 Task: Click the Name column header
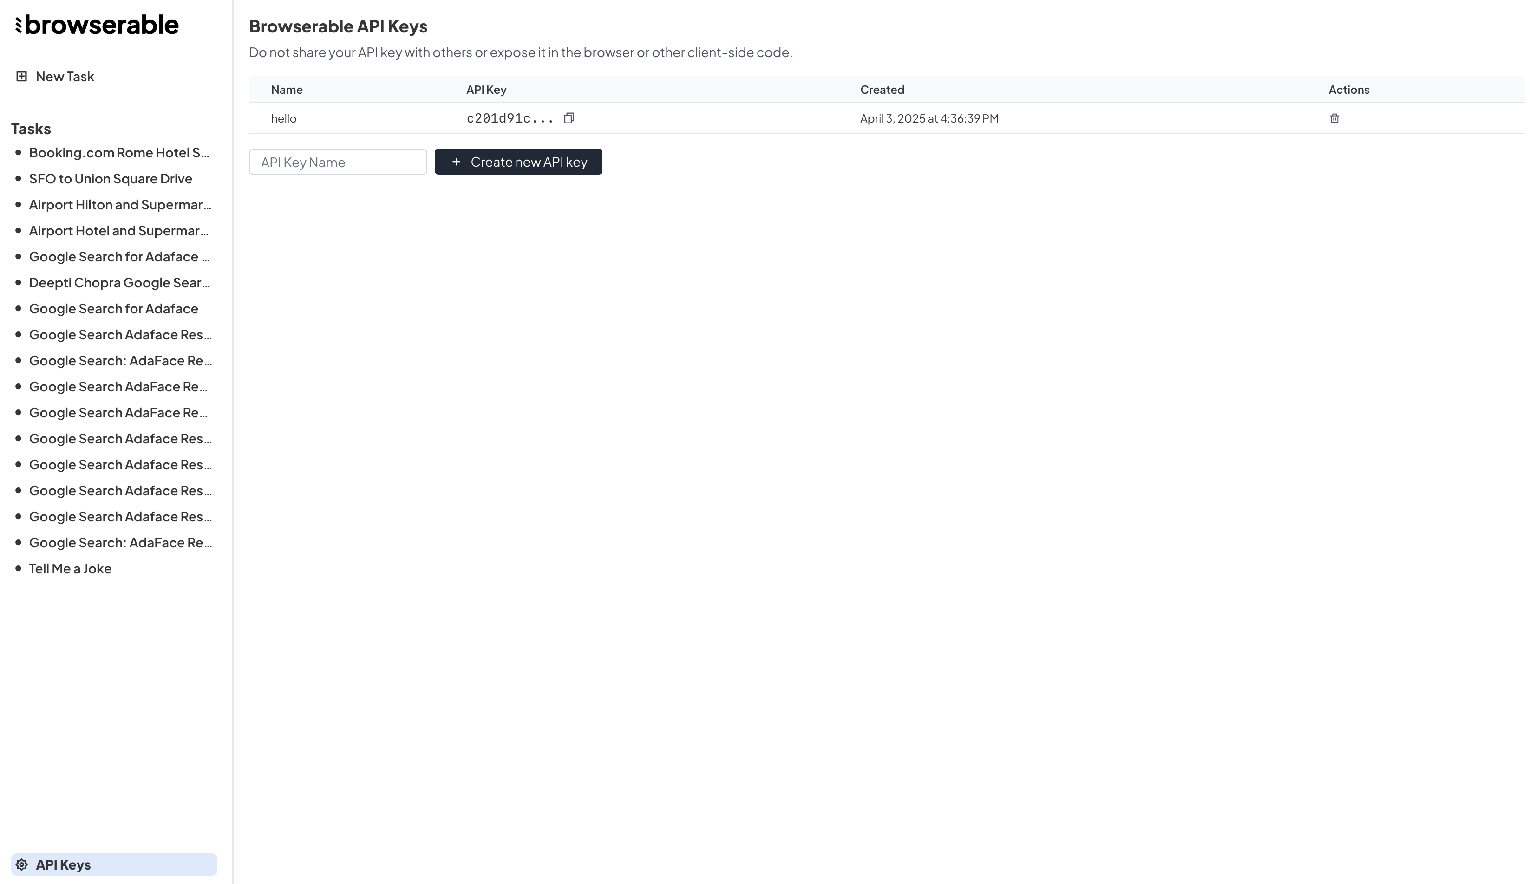287,90
